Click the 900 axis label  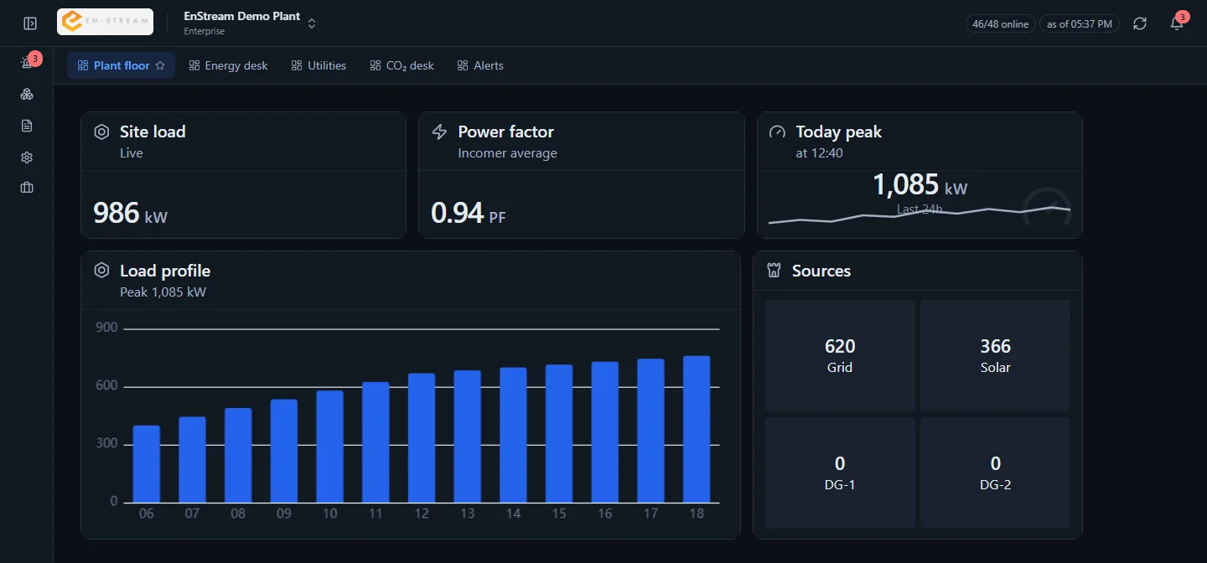[x=107, y=328]
